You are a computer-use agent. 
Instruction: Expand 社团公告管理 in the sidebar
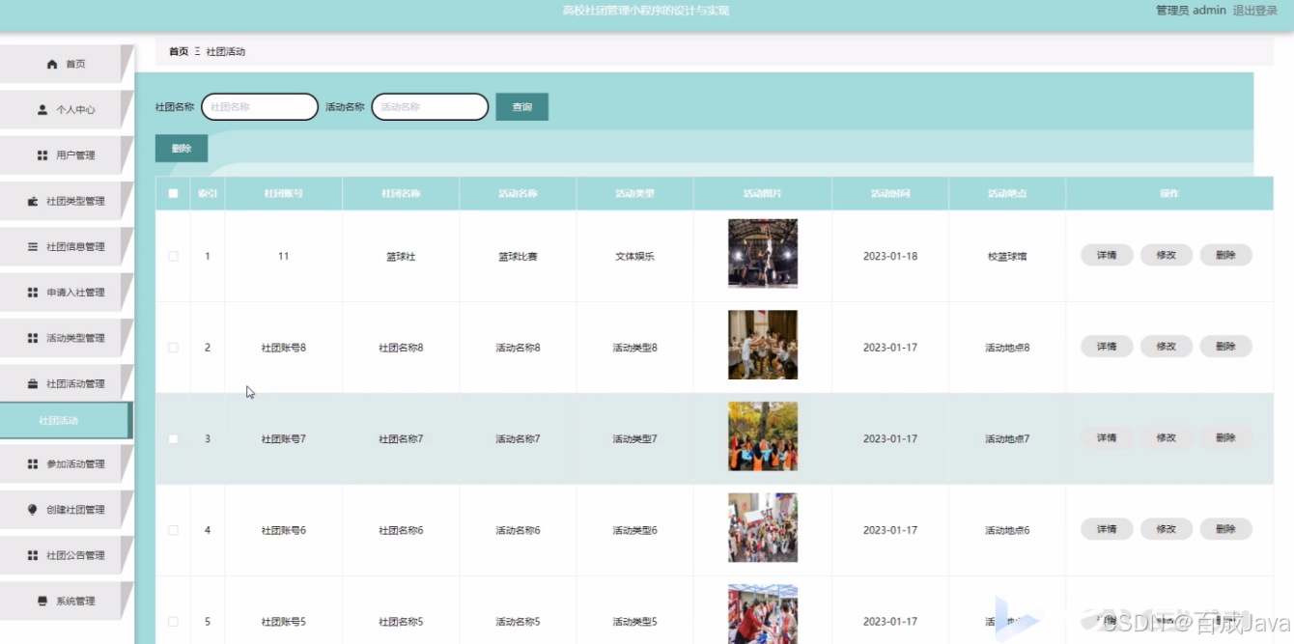pyautogui.click(x=66, y=555)
